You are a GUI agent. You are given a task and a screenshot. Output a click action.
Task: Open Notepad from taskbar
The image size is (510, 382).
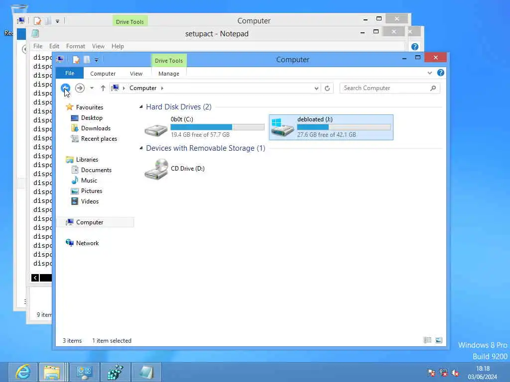pos(146,372)
